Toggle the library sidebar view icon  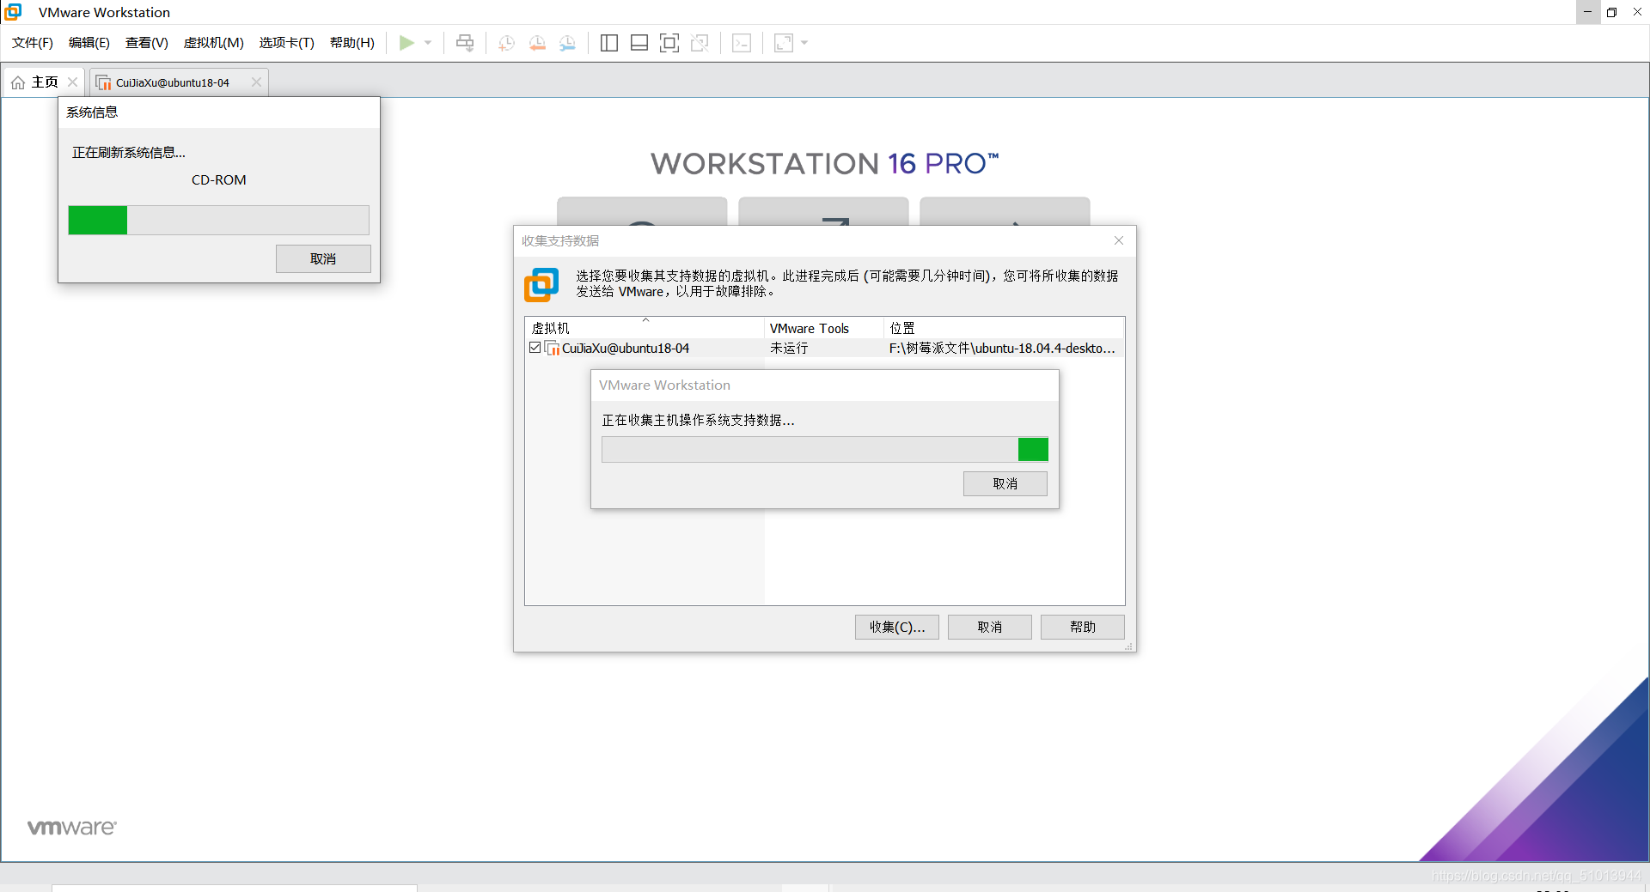coord(609,43)
